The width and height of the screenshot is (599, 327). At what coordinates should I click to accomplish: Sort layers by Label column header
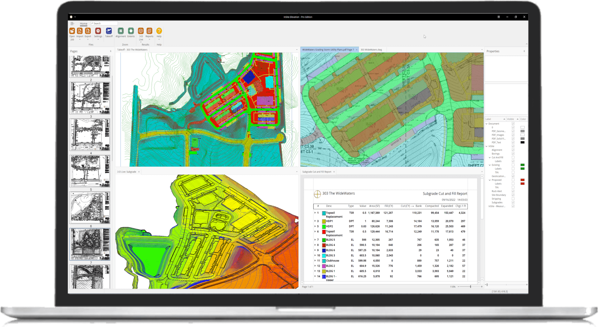point(495,119)
